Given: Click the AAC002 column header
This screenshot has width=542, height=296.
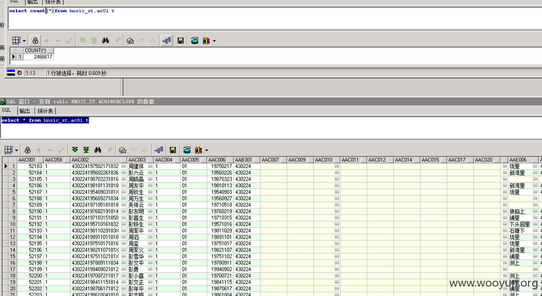Looking at the screenshot, I should pos(99,160).
